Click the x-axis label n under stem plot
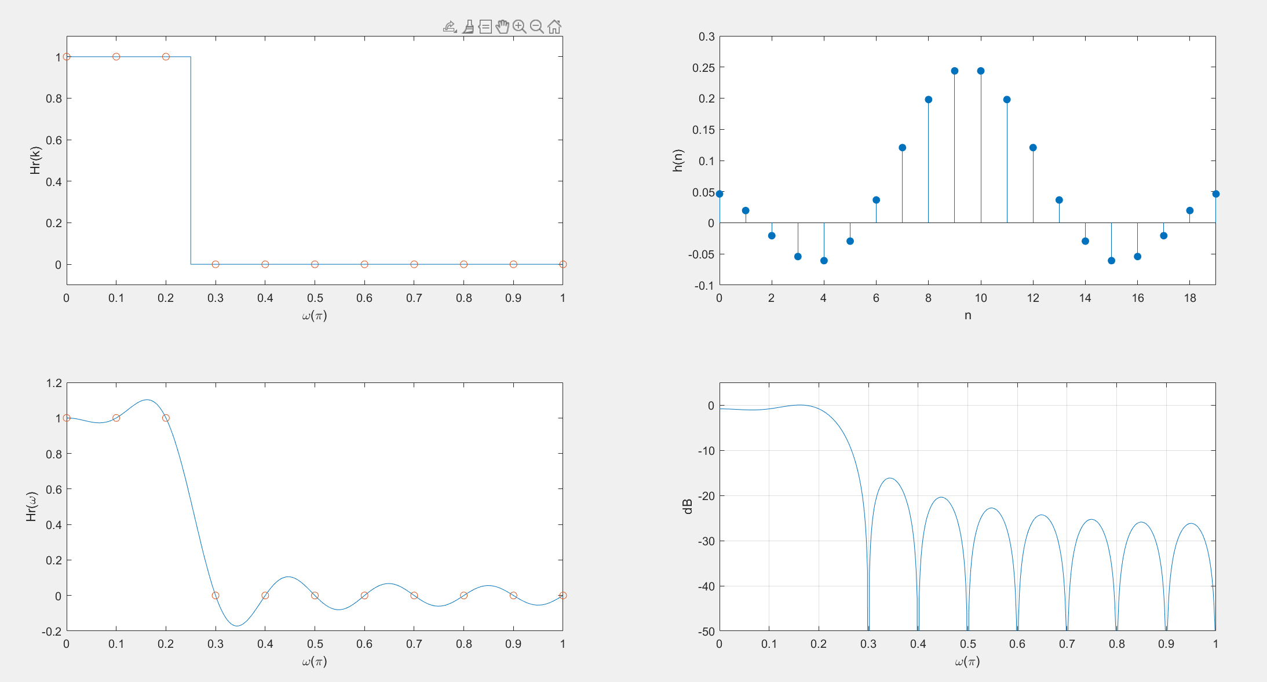This screenshot has width=1267, height=682. pyautogui.click(x=967, y=315)
